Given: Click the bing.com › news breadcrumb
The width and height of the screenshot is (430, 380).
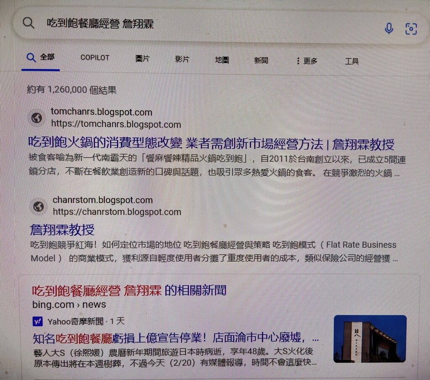Looking at the screenshot, I should (69, 304).
